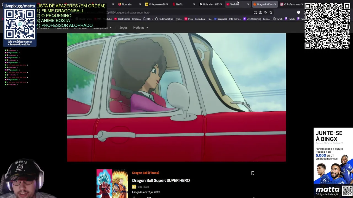Viewport: 353px width, 198px height.
Task: Close the Nova aba tab
Action: (140, 4)
